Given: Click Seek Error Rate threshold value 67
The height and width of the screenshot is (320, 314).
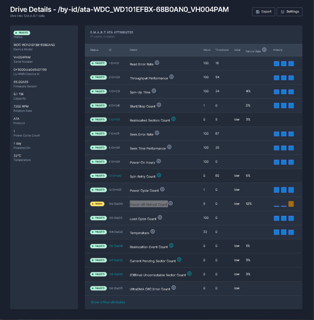Looking at the screenshot, I should 217,134.
